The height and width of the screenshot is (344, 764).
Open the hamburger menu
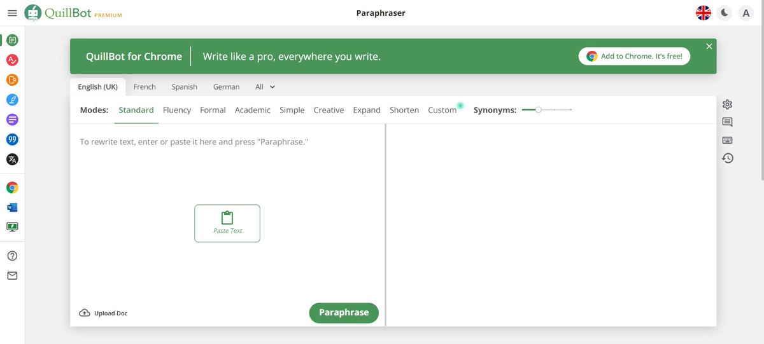(x=12, y=13)
